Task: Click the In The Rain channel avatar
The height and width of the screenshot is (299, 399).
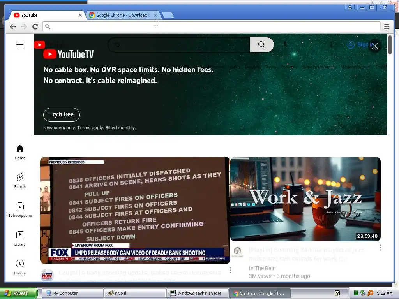Action: pyautogui.click(x=237, y=252)
